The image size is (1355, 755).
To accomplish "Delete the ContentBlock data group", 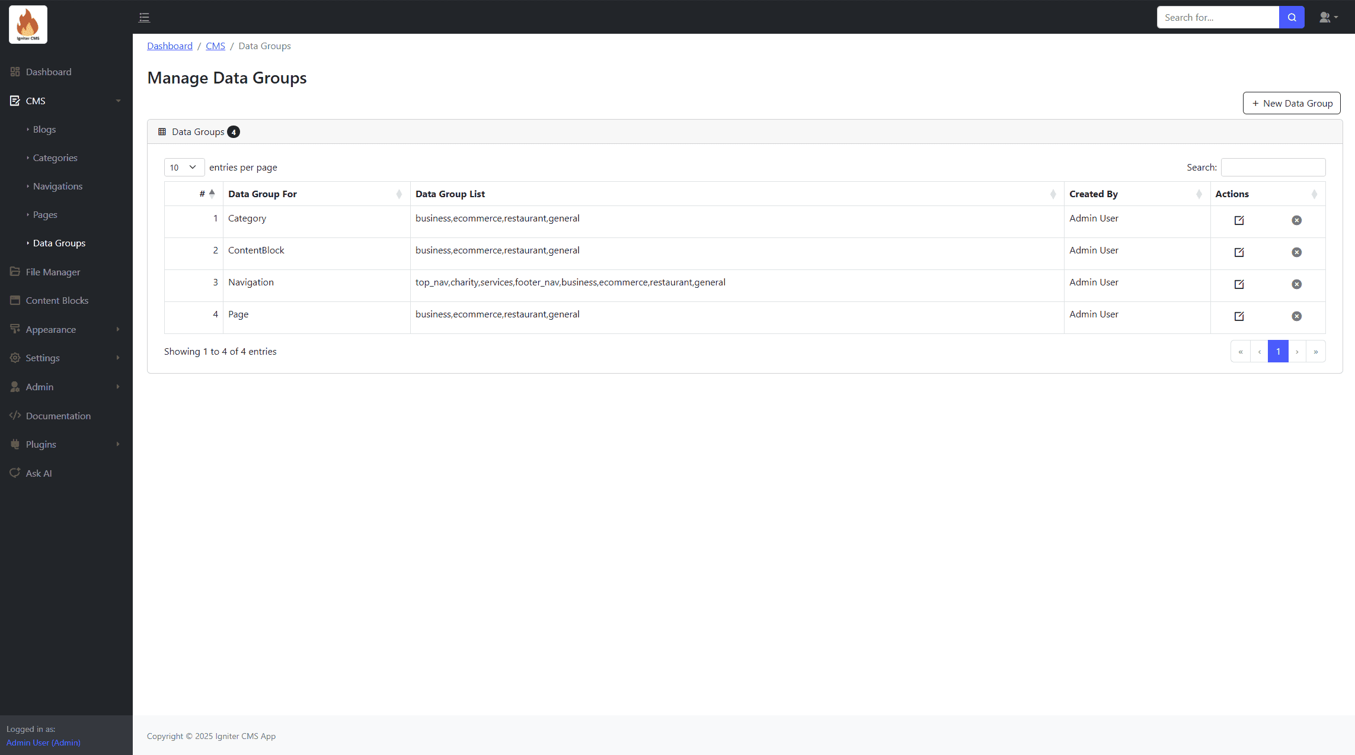I will coord(1296,252).
